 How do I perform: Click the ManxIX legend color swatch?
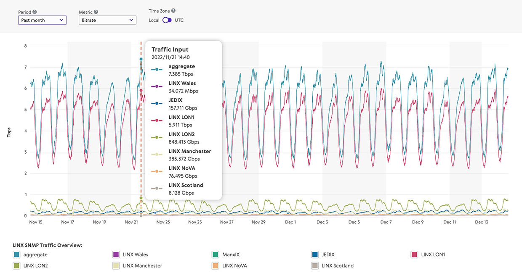[x=215, y=254]
